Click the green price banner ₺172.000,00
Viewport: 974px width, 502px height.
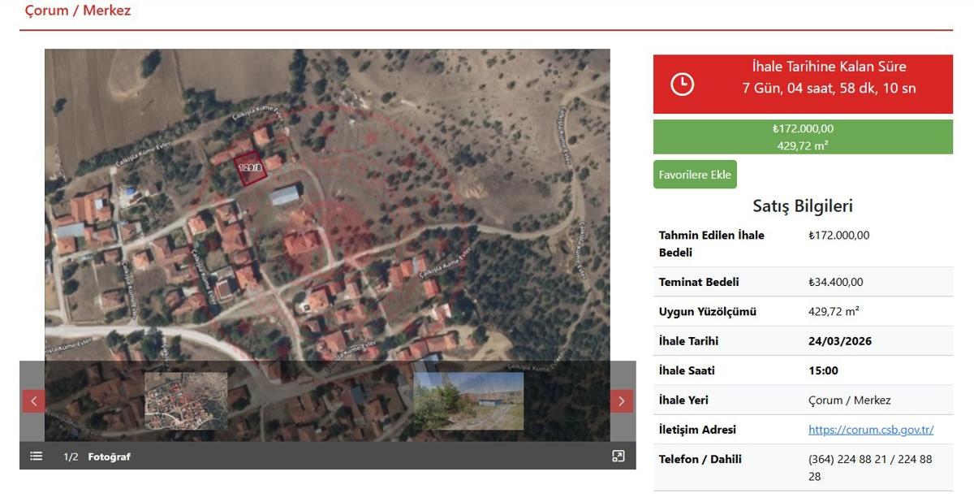802,136
